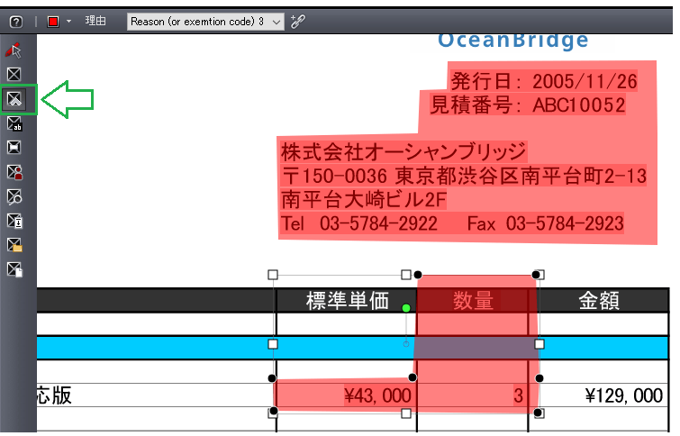Click the 数量 column header
Viewport: 680px width, 436px height.
[x=473, y=301]
